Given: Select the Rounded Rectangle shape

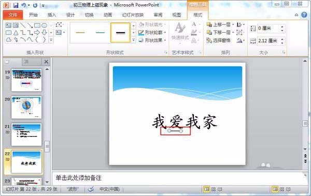Looking at the screenshot, I should coord(8,32).
